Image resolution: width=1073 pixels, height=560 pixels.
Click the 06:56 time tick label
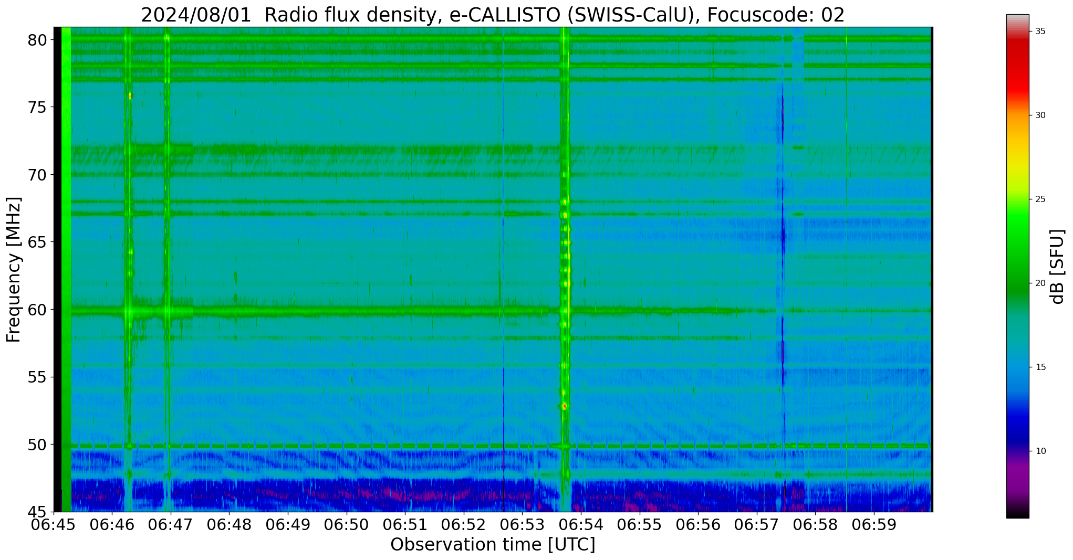click(x=698, y=525)
